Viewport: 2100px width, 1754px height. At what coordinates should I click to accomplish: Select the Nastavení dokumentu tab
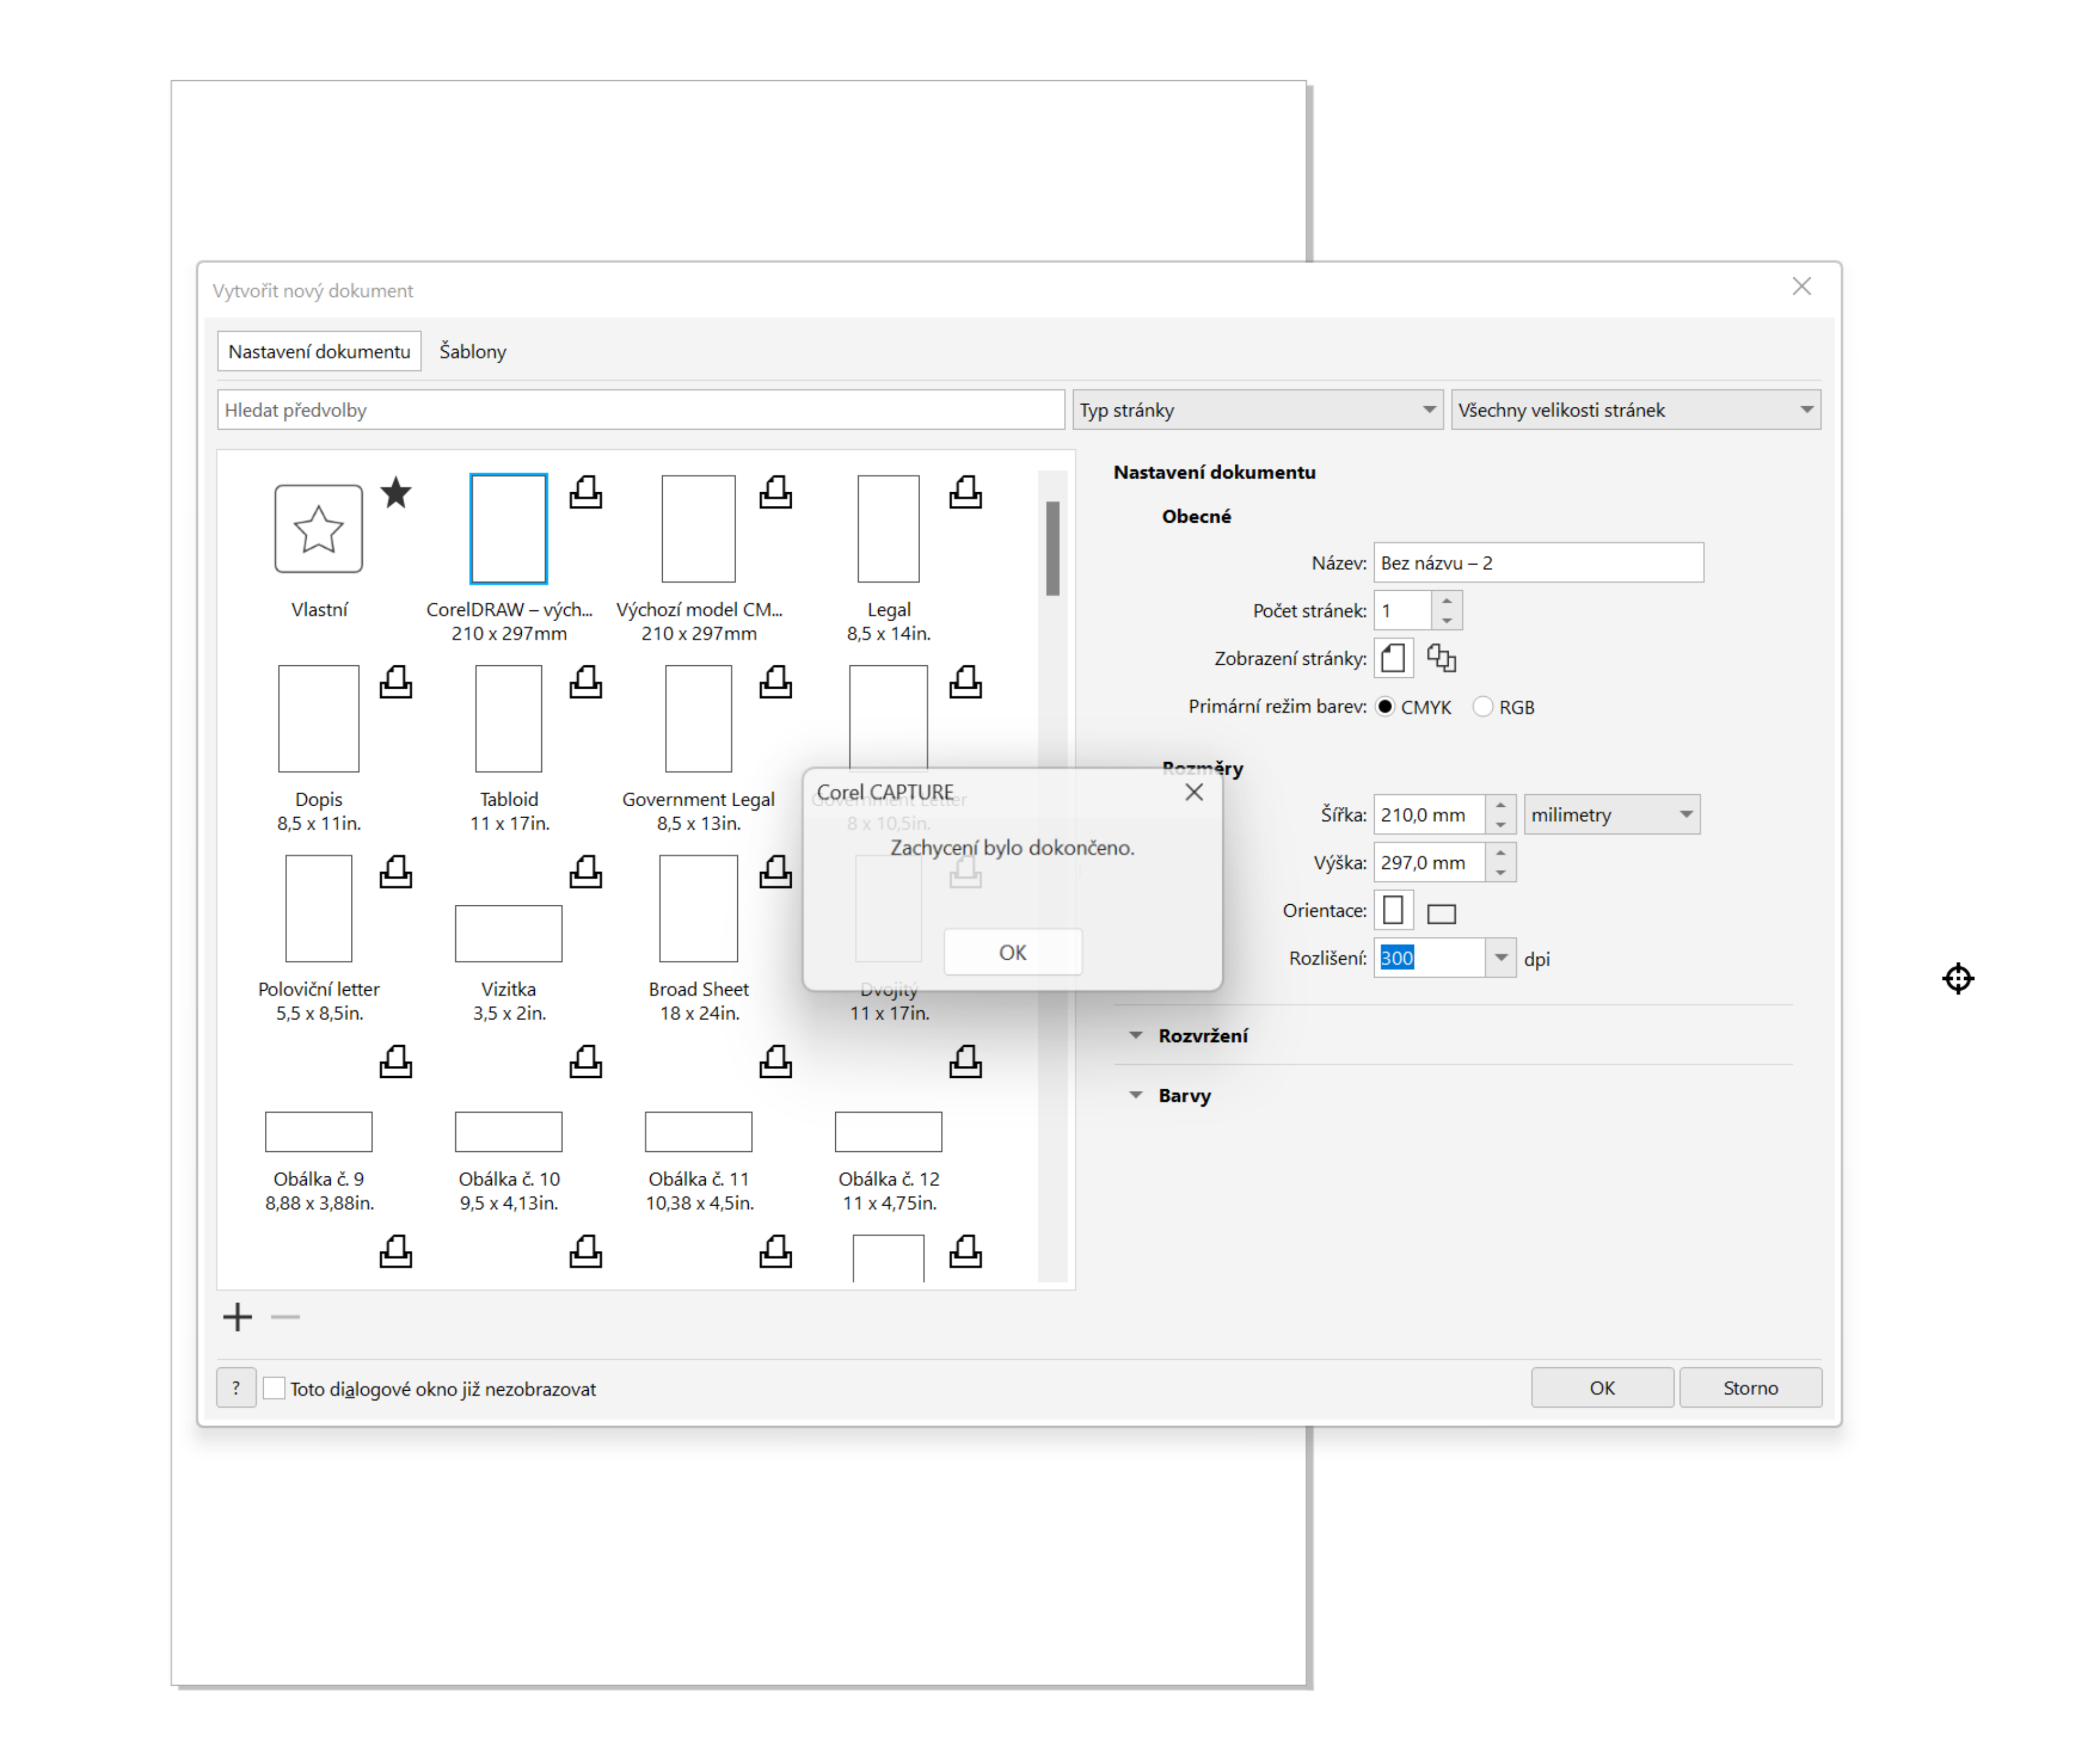(319, 352)
